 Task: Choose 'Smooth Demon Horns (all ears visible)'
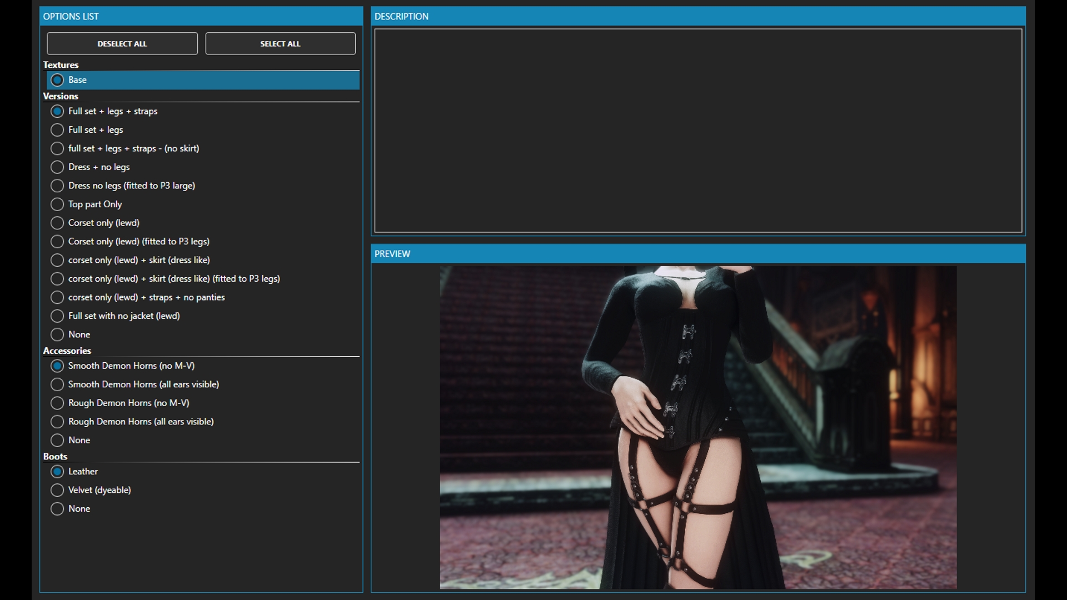[x=135, y=384]
